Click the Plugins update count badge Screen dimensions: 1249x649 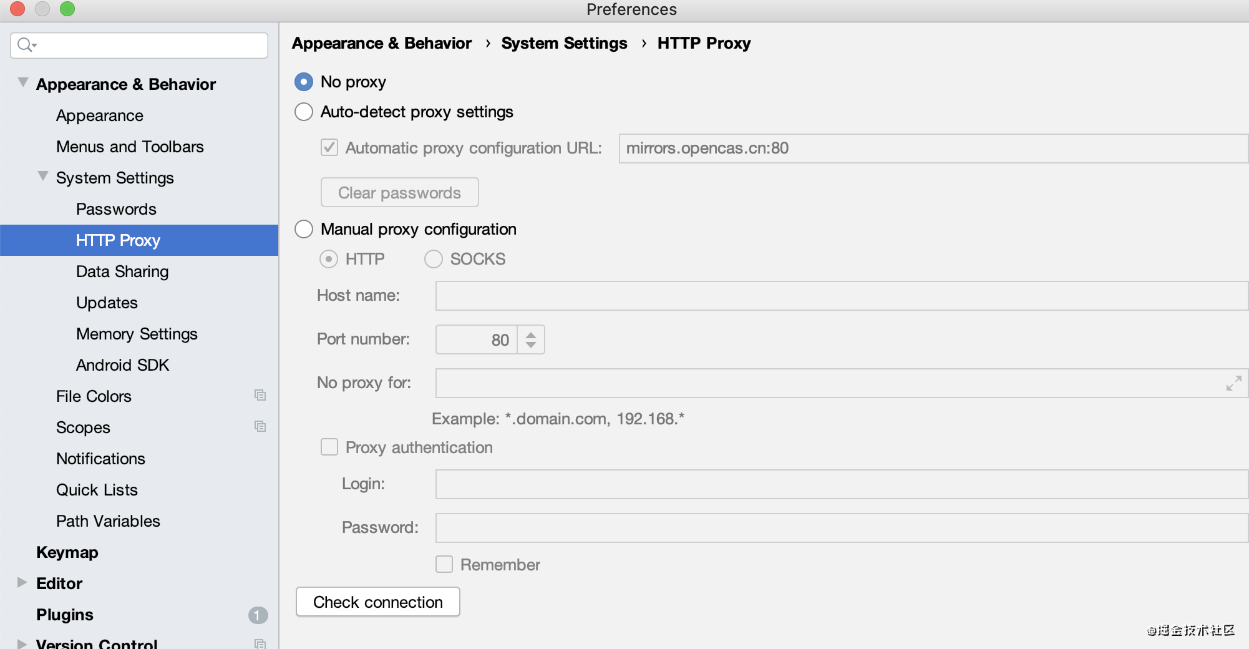pyautogui.click(x=258, y=615)
